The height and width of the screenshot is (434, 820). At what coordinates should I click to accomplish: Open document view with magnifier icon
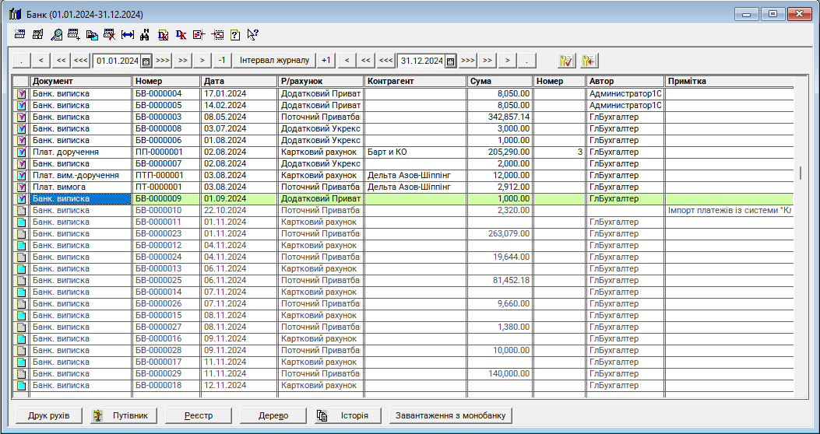(57, 34)
